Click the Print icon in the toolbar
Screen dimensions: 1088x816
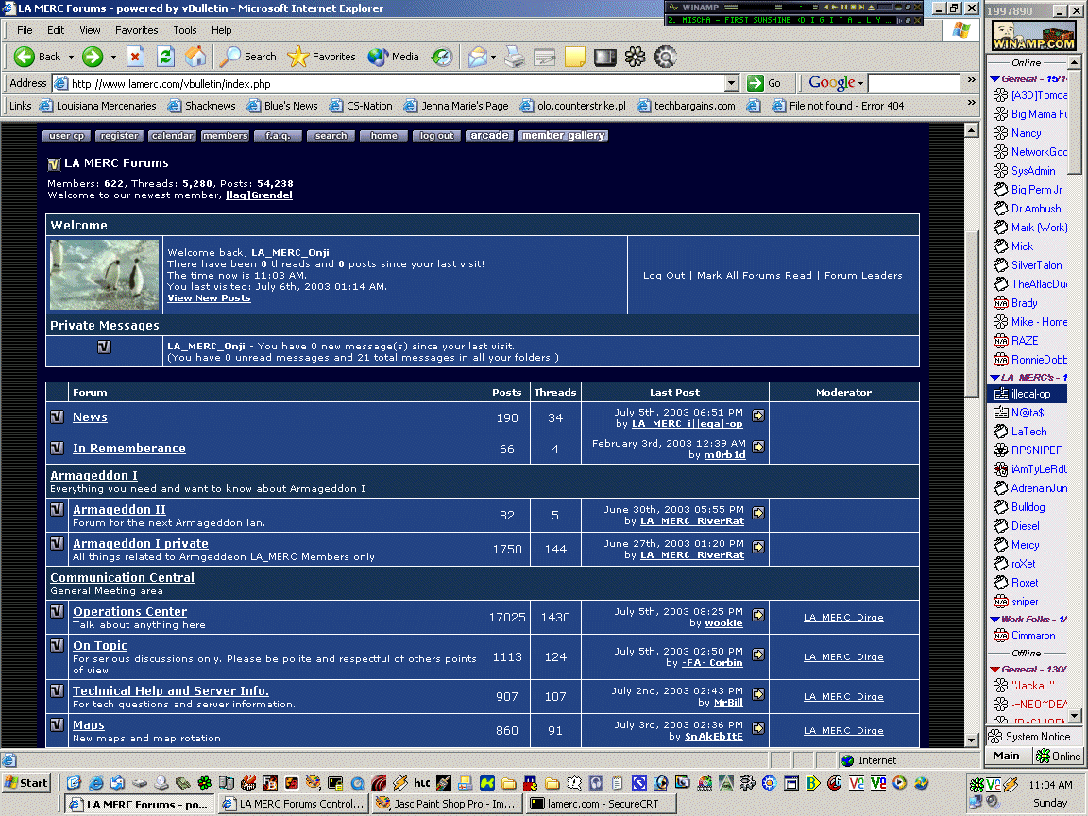[514, 57]
